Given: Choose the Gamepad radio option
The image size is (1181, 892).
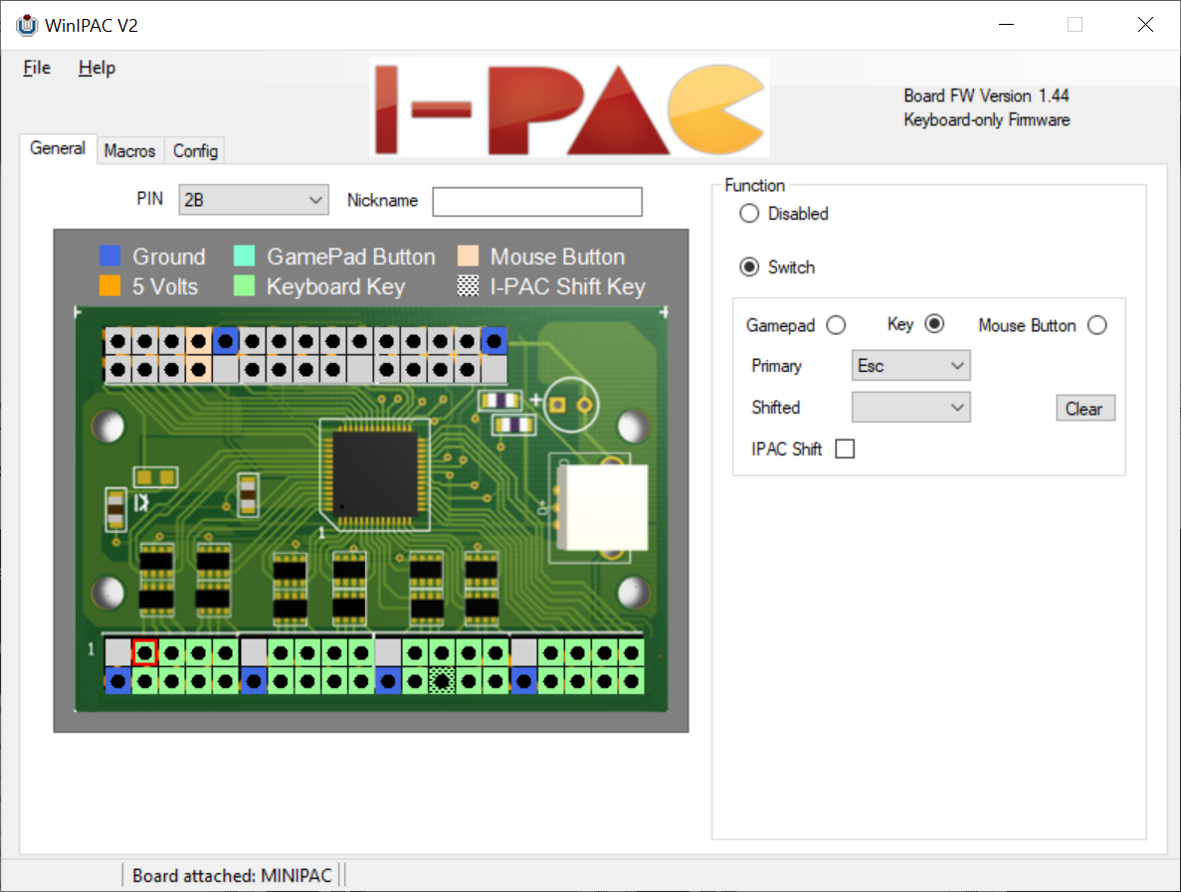Looking at the screenshot, I should [x=836, y=325].
